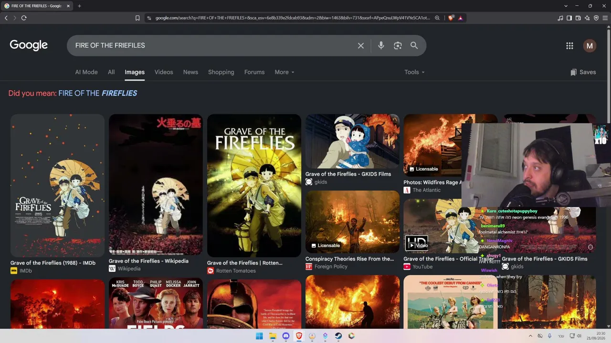Open the IMDb Grave of the Fireflies poster thumbnail

point(57,186)
